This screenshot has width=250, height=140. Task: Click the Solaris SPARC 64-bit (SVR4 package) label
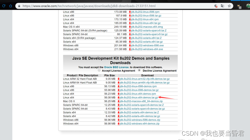pyautogui.click(x=85, y=31)
